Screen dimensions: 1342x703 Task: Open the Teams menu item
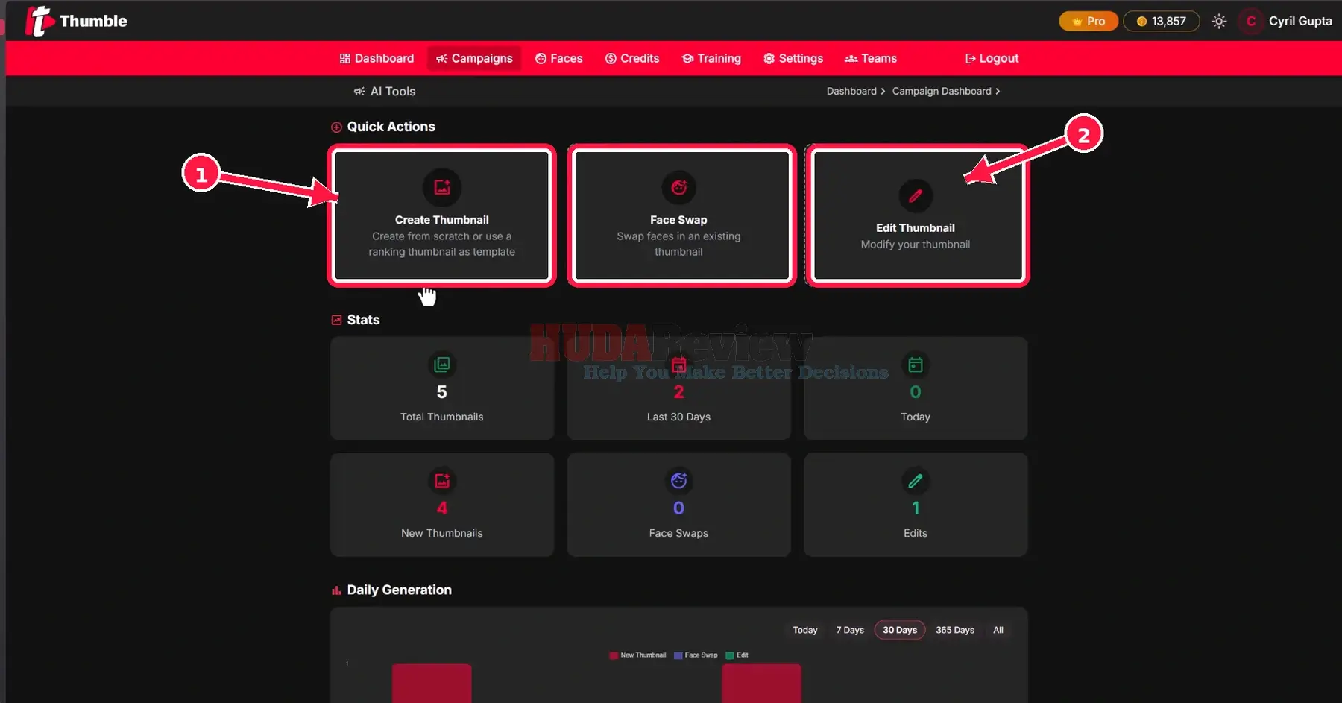[x=871, y=58]
